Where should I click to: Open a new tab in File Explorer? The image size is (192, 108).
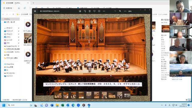[33, 3]
